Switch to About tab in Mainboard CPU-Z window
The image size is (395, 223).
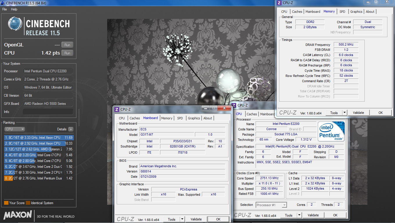coord(208,118)
